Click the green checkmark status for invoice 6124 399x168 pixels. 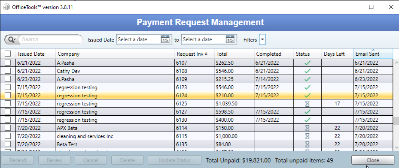coord(308,96)
